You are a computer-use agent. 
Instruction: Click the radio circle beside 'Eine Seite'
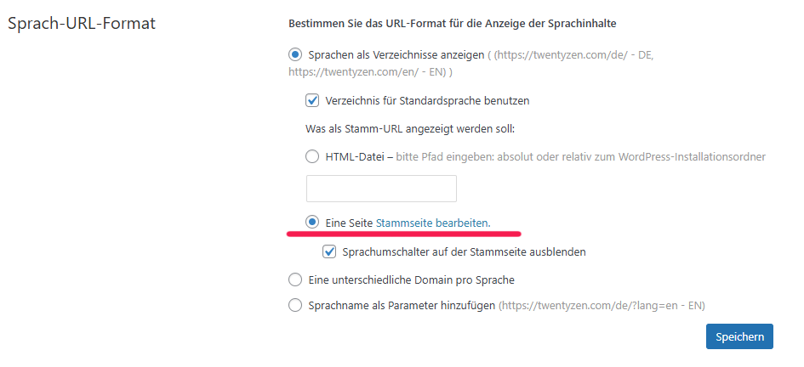(x=312, y=223)
